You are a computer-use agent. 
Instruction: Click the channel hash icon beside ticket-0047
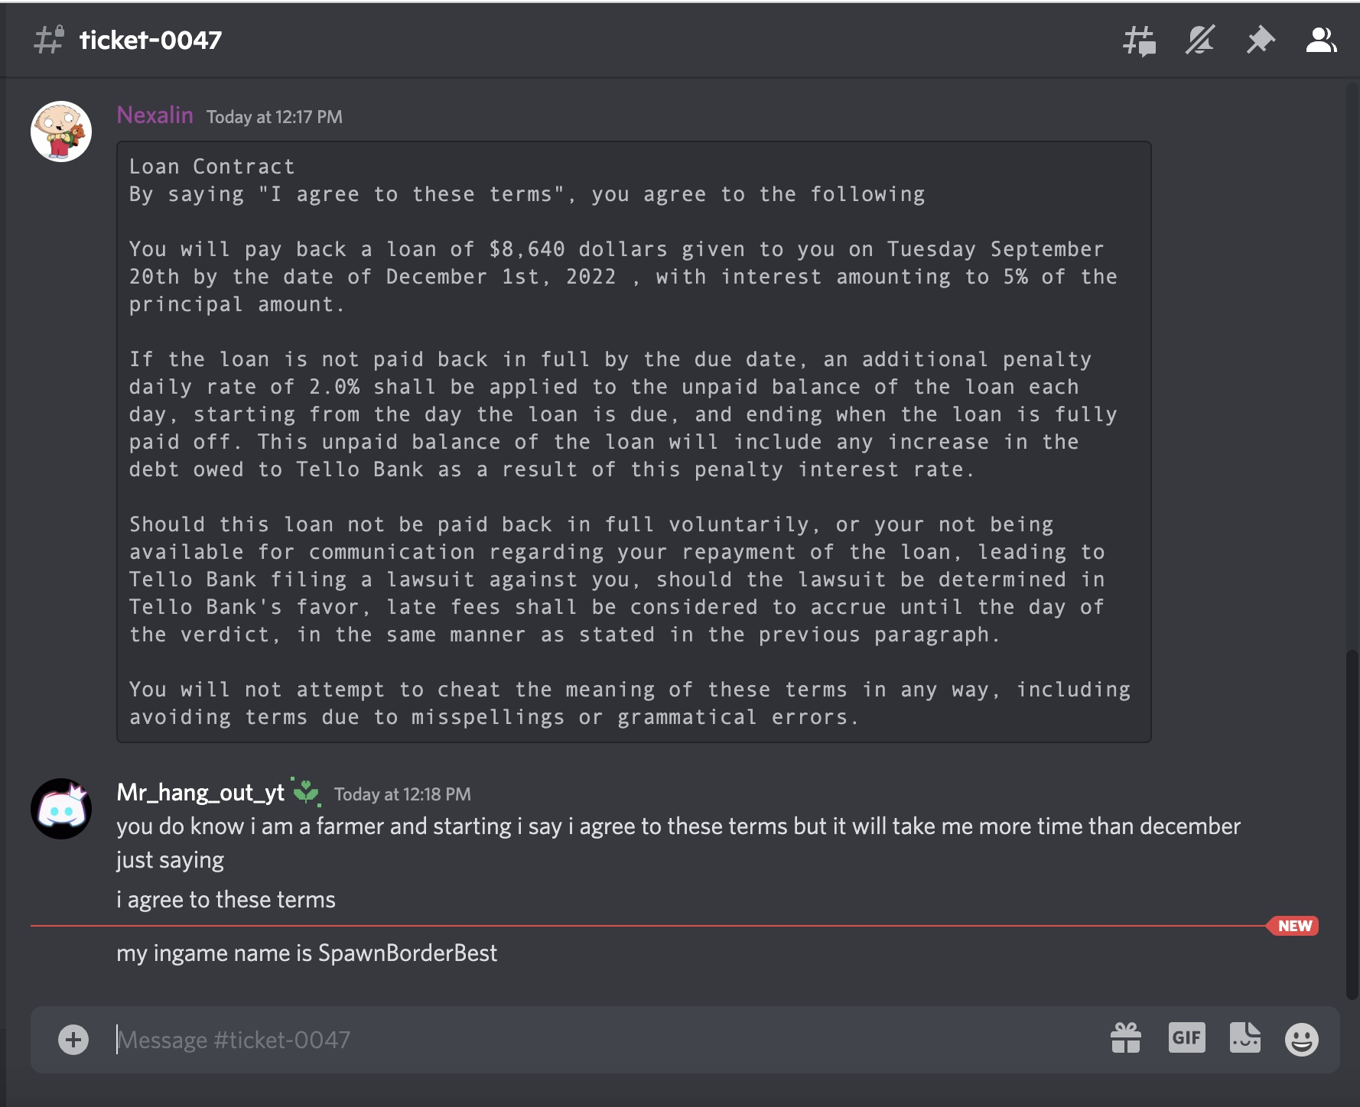[x=49, y=40]
